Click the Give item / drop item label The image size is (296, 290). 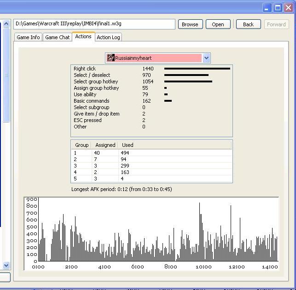97,114
